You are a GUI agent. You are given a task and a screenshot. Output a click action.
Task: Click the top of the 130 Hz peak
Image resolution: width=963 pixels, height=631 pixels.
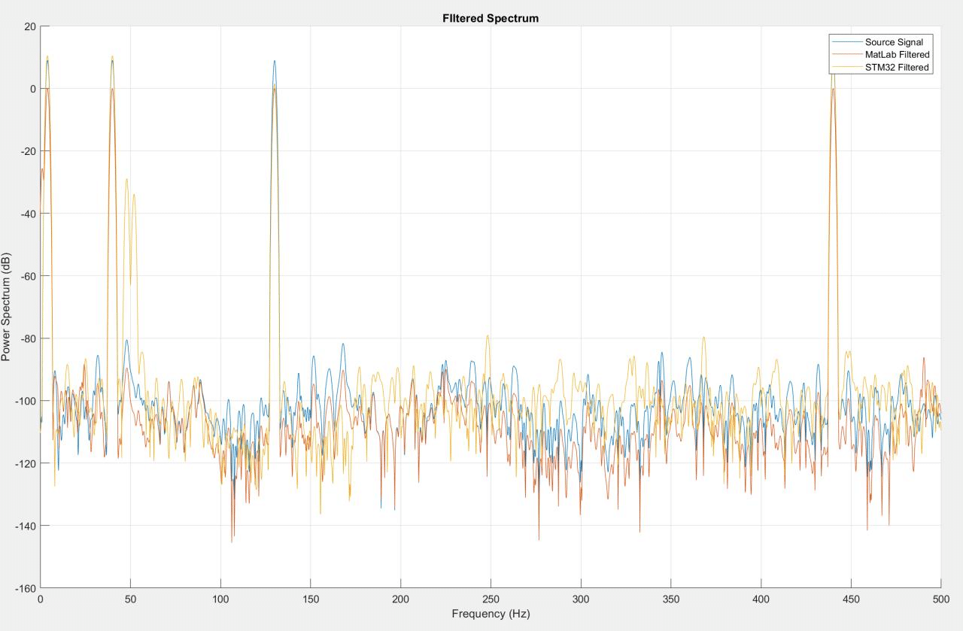(274, 62)
